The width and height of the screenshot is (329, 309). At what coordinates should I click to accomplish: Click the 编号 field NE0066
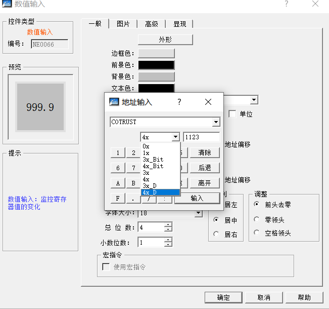[x=50, y=44]
